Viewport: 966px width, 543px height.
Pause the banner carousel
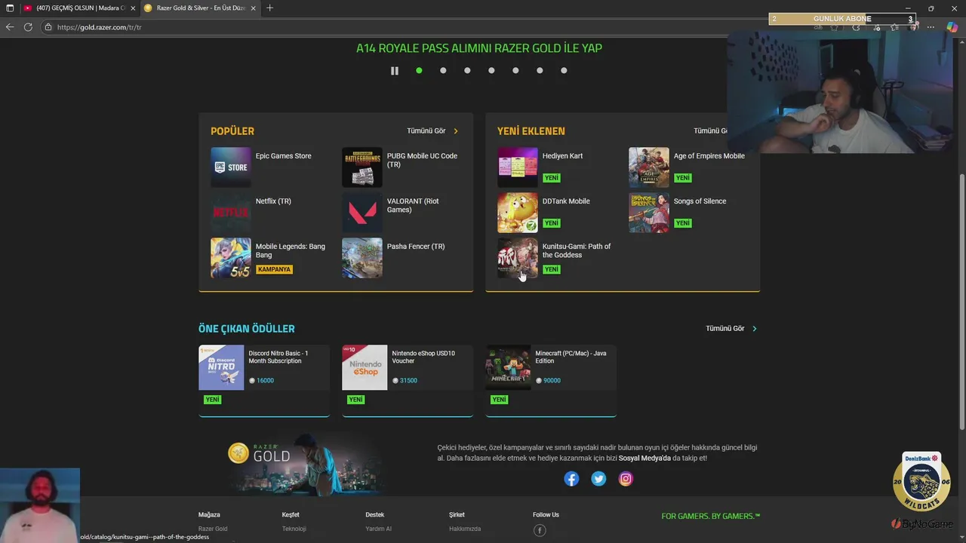coord(394,71)
